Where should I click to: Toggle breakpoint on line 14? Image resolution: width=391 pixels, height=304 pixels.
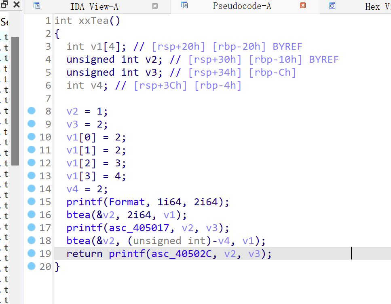[x=32, y=189]
